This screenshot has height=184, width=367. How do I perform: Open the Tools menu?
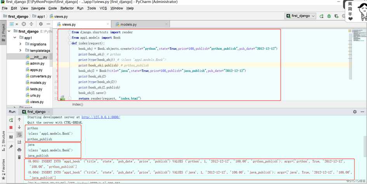coord(92,8)
